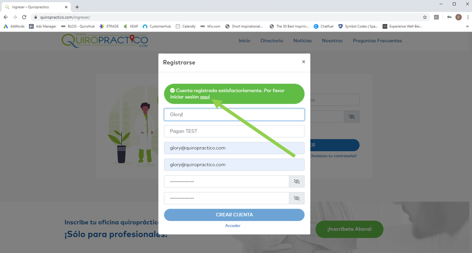Open the AdWords bookmark
The width and height of the screenshot is (472, 253).
[14, 26]
